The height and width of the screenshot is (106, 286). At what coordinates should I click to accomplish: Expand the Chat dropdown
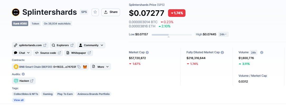pos(22,53)
